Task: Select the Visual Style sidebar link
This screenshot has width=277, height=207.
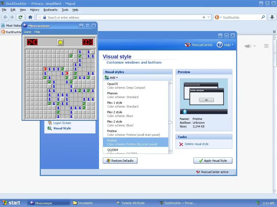Action: (x=62, y=128)
